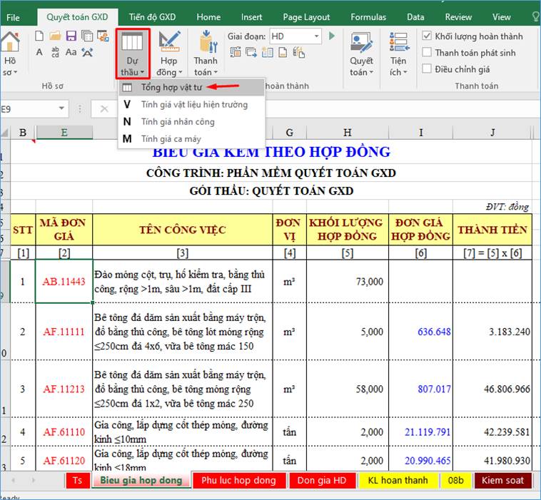Open the Dự thầu ribbon dropdown button

pyautogui.click(x=133, y=53)
